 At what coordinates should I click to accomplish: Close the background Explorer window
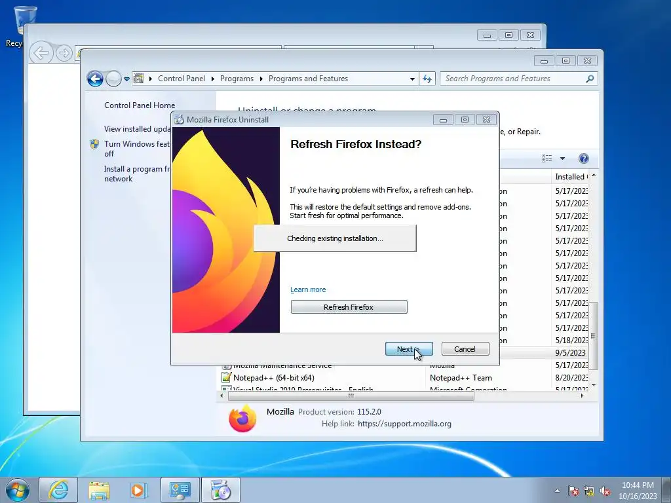531,35
